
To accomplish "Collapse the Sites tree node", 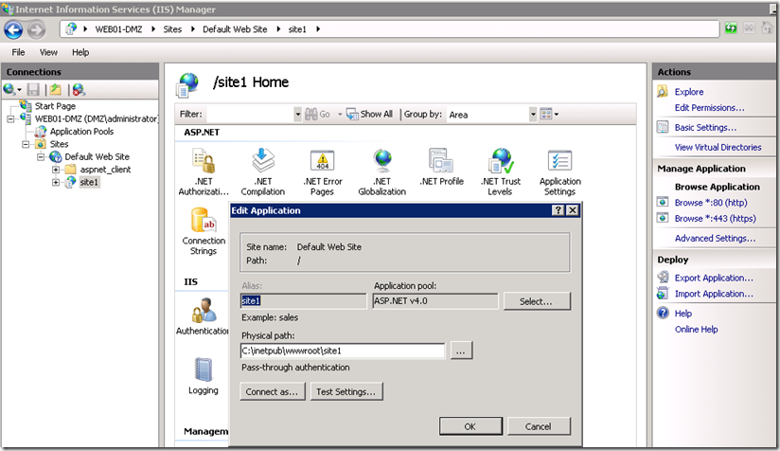I will [x=26, y=144].
